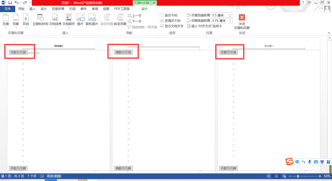Expand the 页码 dropdown arrow

[26, 28]
